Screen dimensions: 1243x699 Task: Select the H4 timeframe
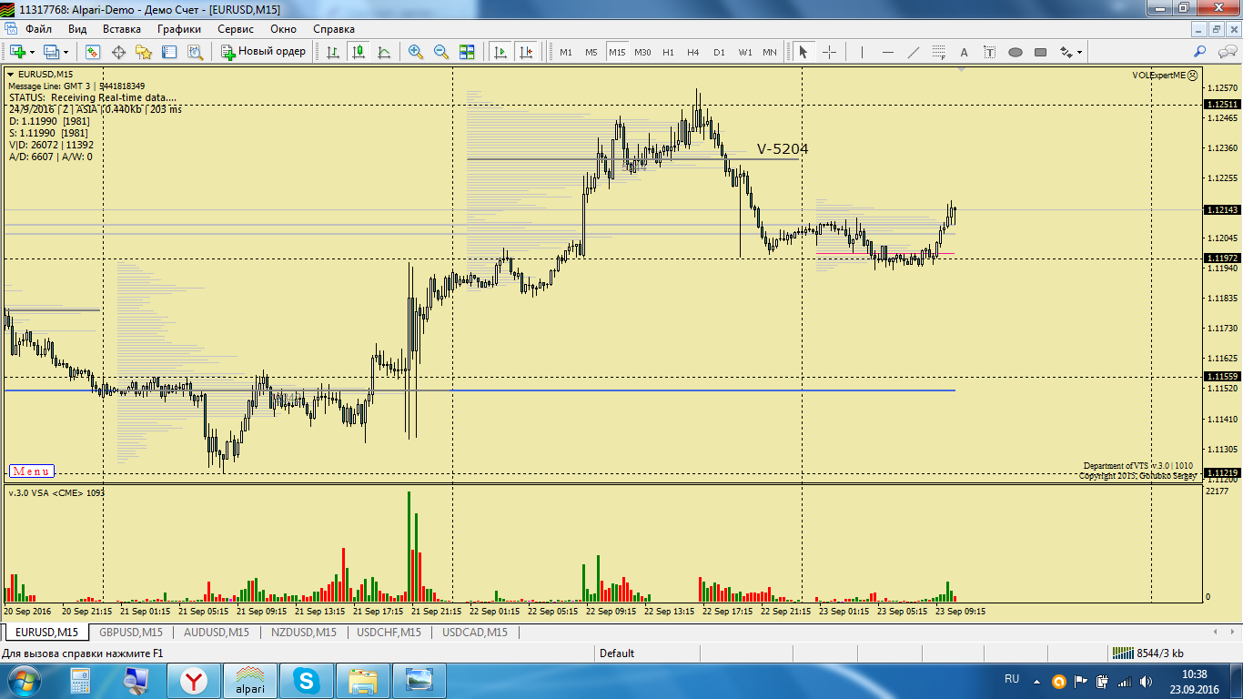[x=693, y=52]
